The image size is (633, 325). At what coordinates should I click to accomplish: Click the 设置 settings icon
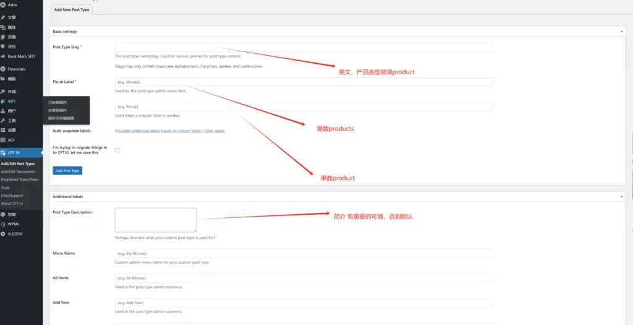pos(3,130)
